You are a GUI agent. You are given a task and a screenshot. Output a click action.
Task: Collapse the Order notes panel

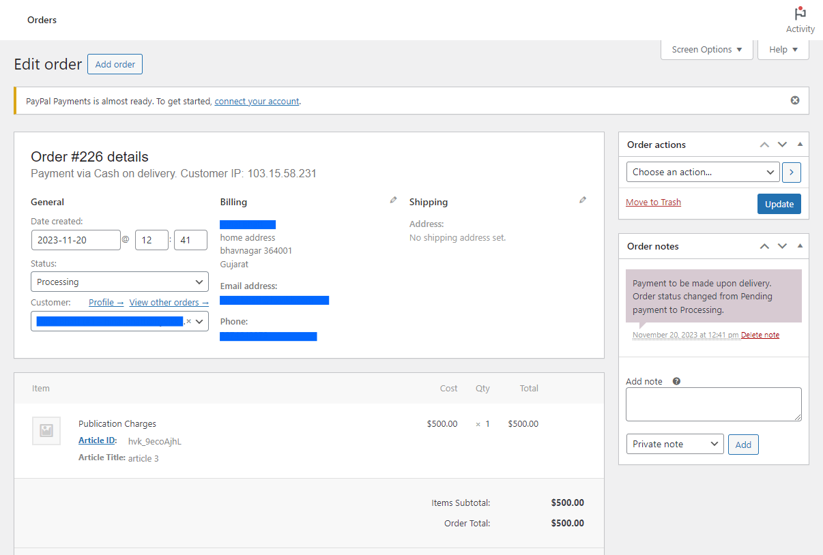[799, 246]
